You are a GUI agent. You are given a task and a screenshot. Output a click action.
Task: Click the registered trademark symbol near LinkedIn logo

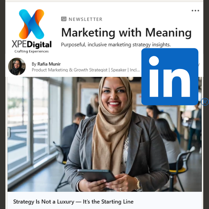point(205,102)
